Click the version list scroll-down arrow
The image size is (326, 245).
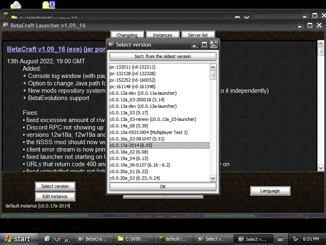213,178
